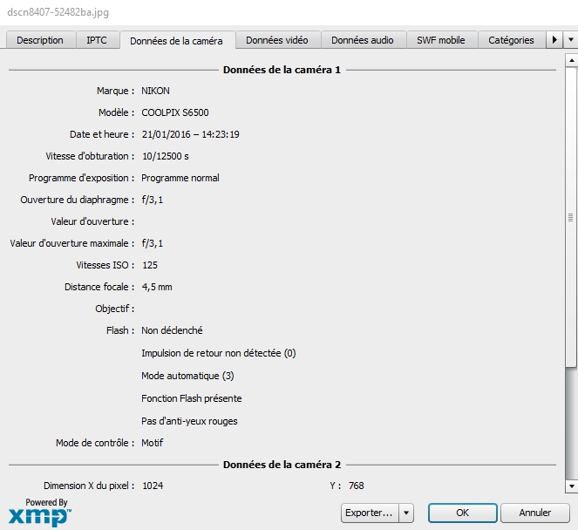
Task: Click the Motif control mode value
Action: click(x=153, y=443)
